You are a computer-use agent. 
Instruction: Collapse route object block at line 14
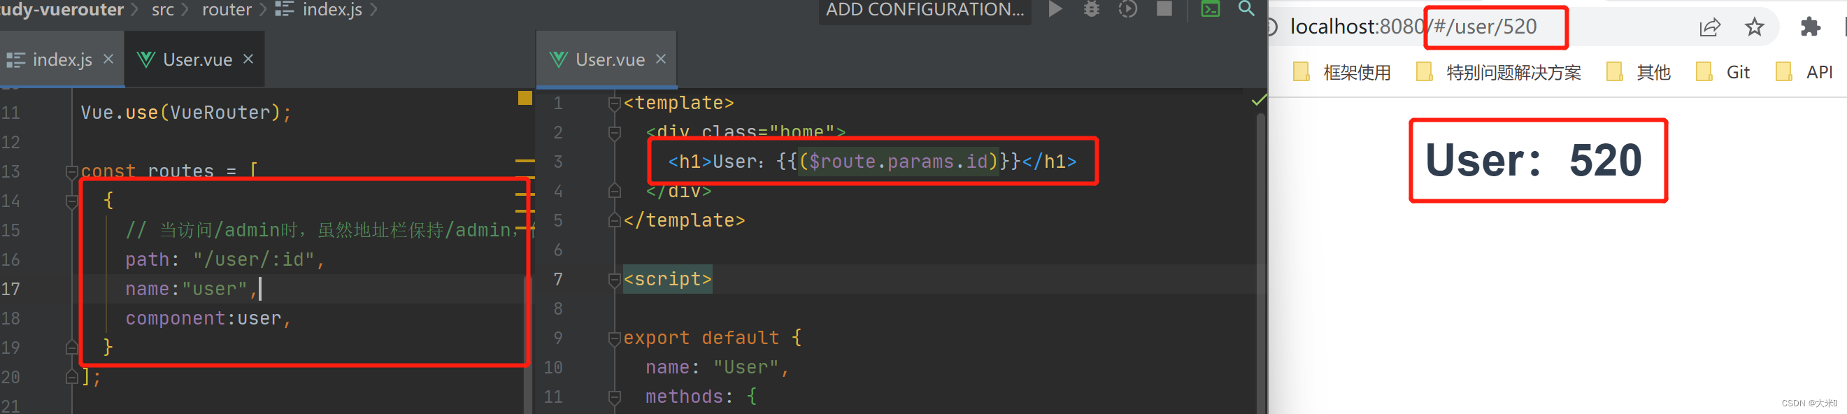tap(72, 201)
